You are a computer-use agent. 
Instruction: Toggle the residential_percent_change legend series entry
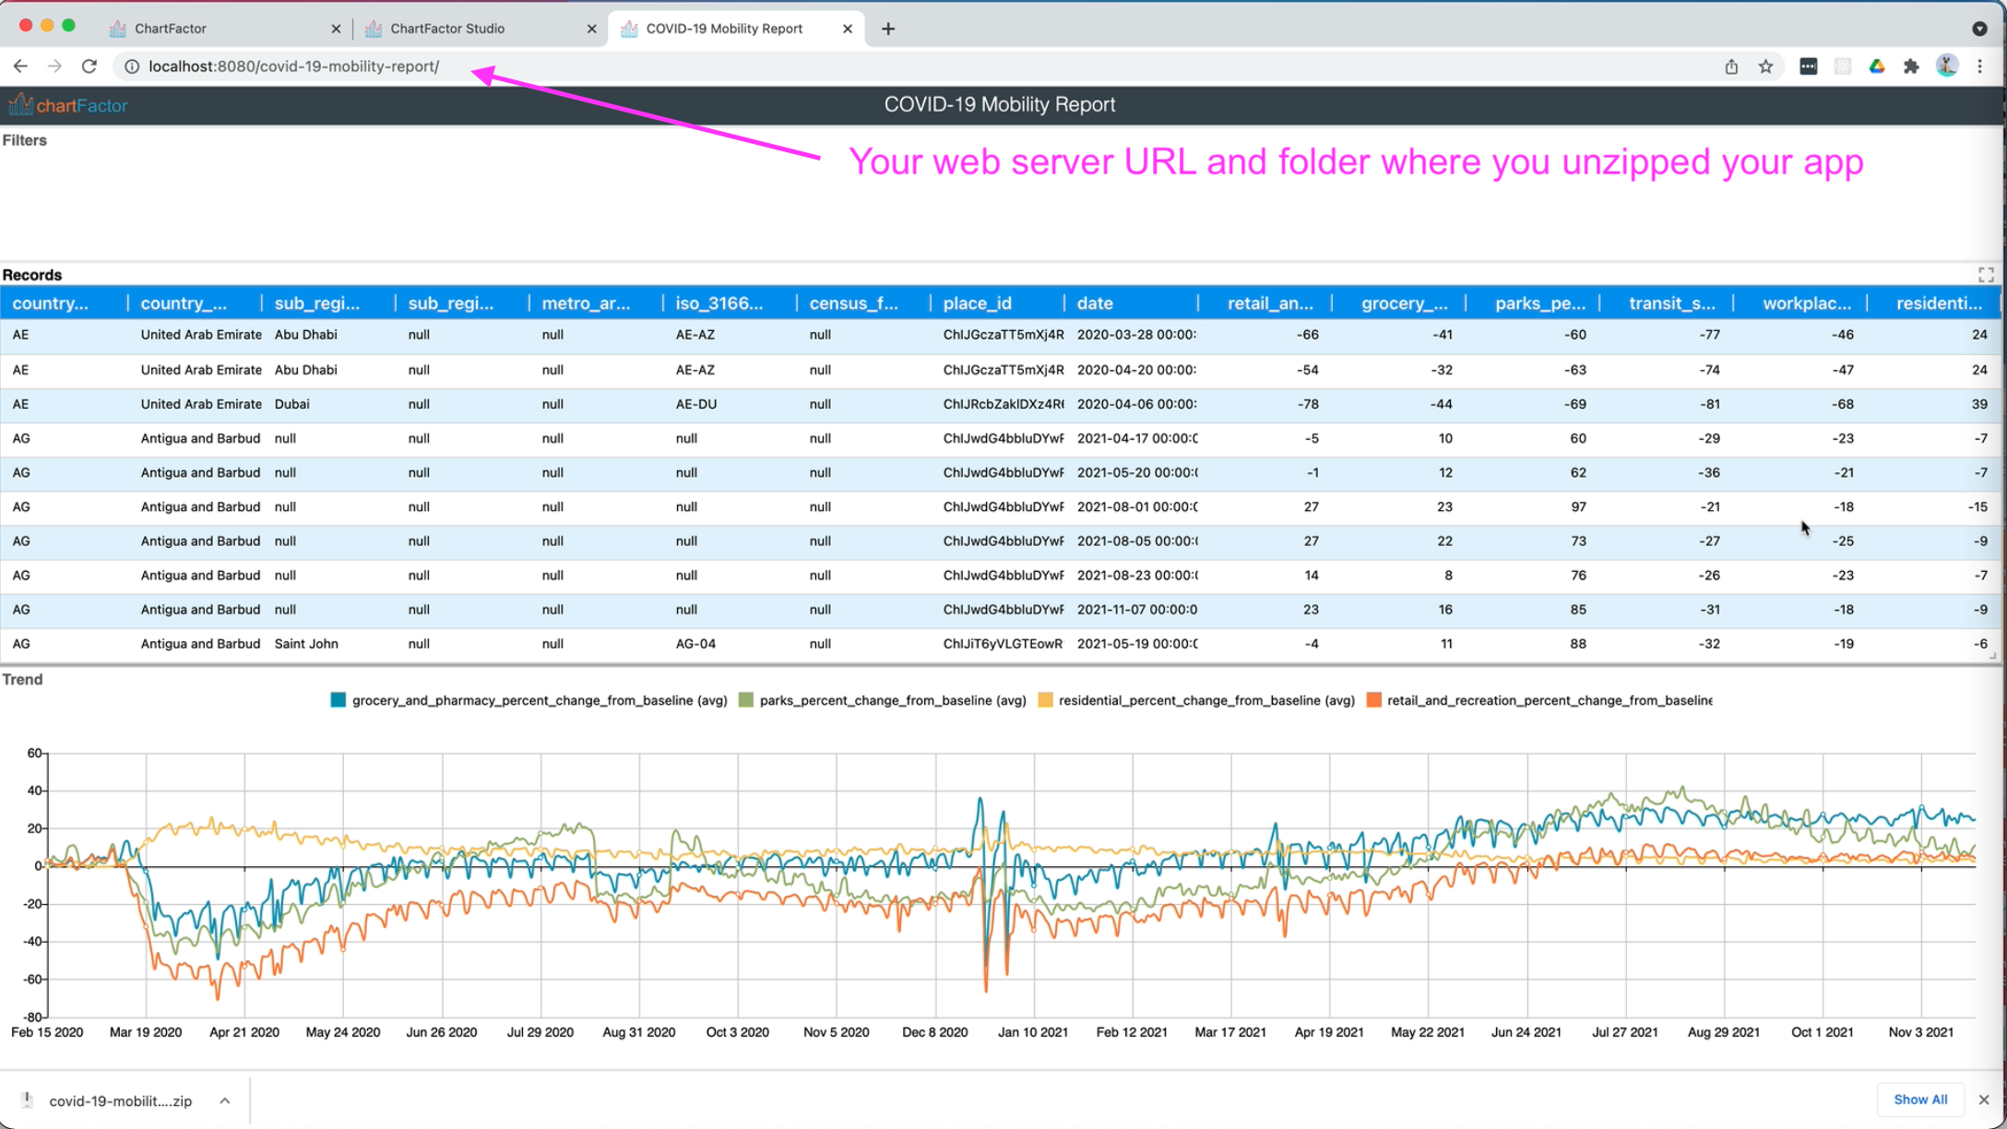click(x=1205, y=700)
